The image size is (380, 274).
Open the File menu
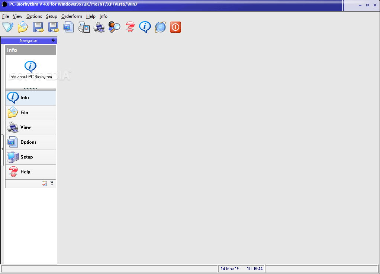pyautogui.click(x=6, y=16)
